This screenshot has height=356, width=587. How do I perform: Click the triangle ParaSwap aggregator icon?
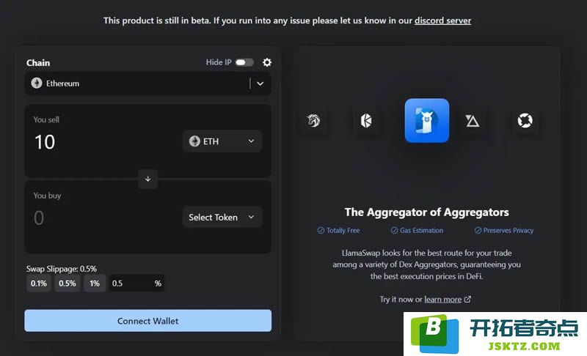[x=472, y=120]
